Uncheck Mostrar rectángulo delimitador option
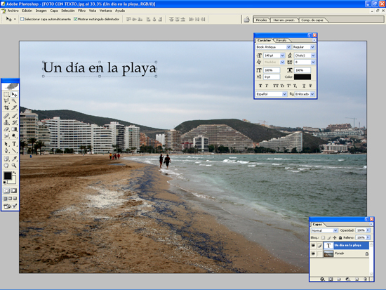This screenshot has width=386, height=290. coord(76,19)
